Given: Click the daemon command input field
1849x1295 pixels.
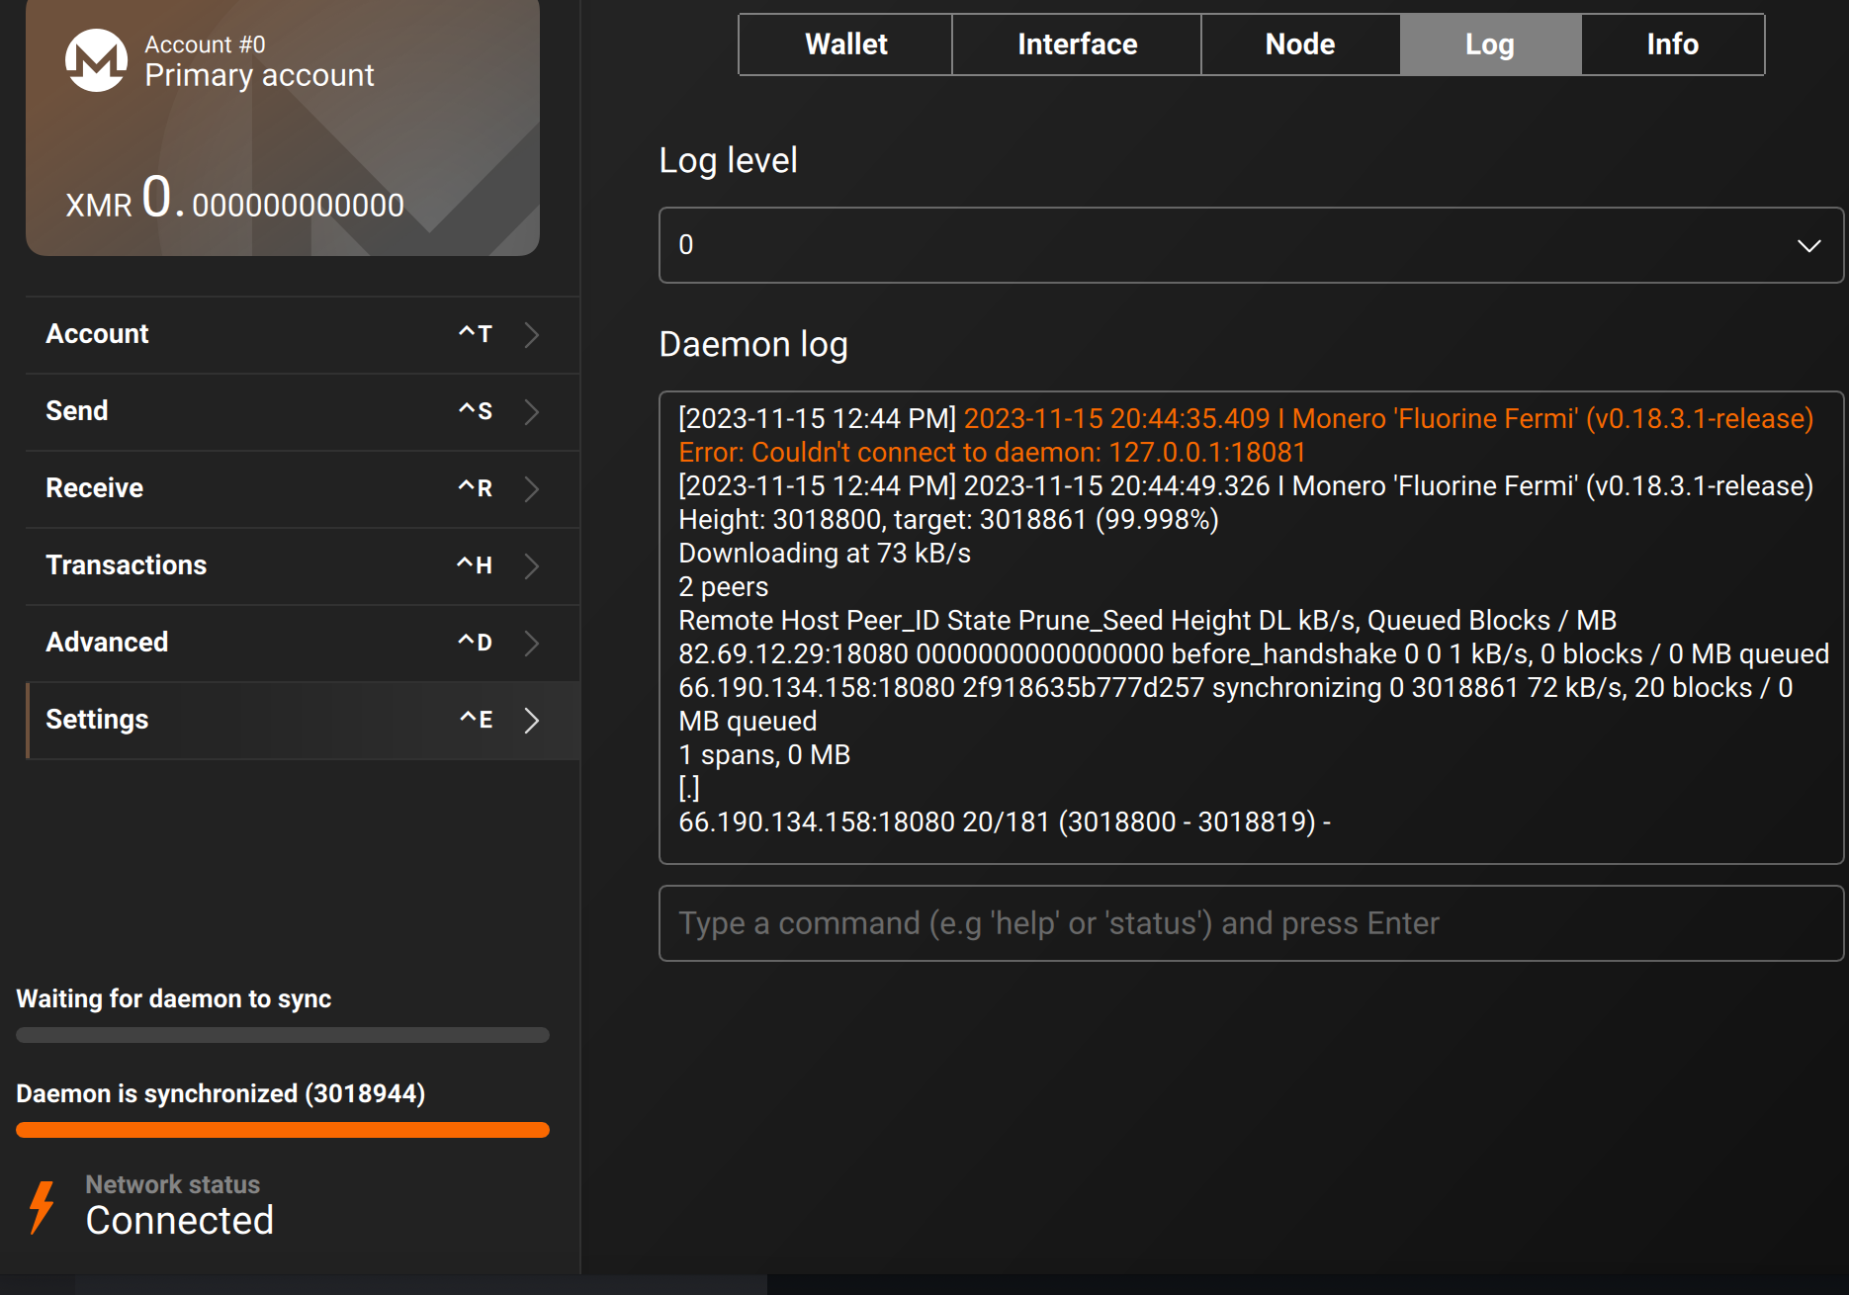Looking at the screenshot, I should (x=1250, y=923).
